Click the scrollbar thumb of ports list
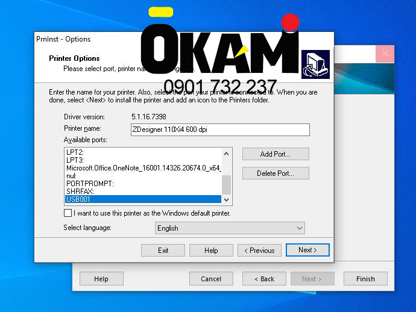This screenshot has width=416, height=312. pyautogui.click(x=226, y=185)
